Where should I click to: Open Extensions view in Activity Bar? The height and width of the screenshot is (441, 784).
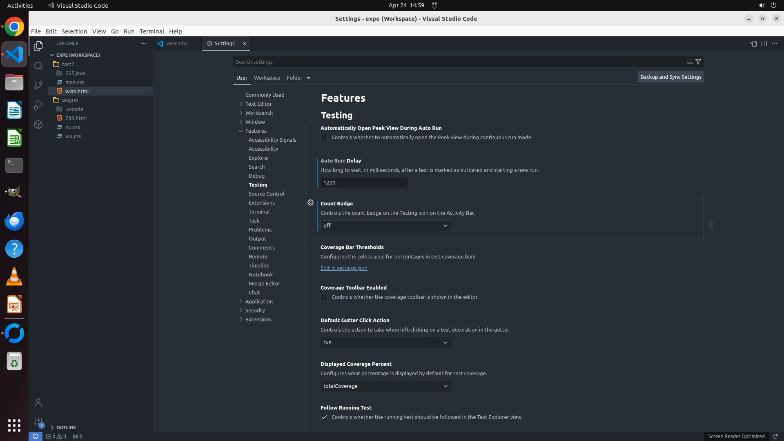pos(38,125)
